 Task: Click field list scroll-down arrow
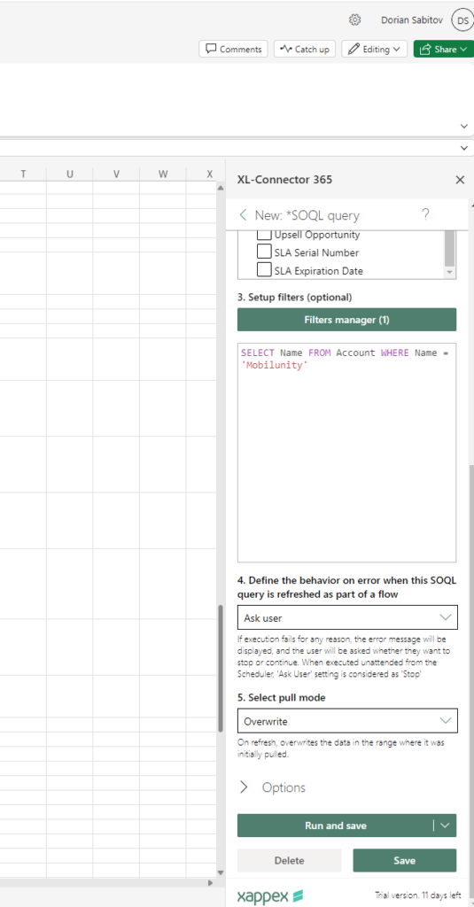(x=450, y=272)
